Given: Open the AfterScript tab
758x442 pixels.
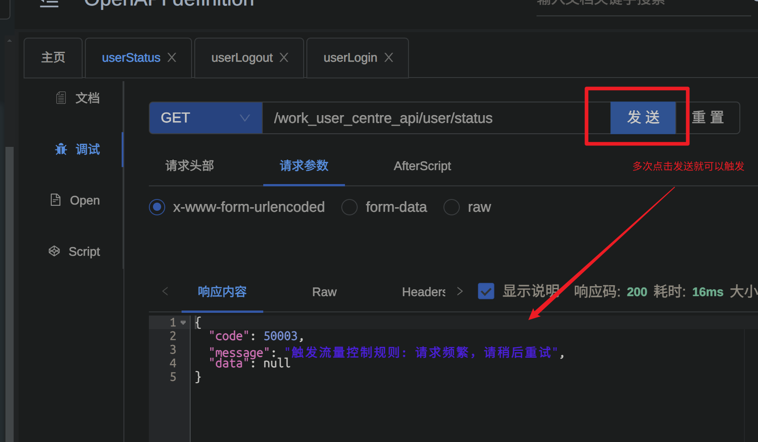Looking at the screenshot, I should click(422, 166).
